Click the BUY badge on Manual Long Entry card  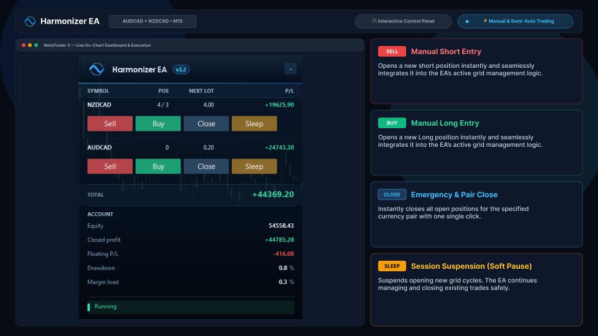tap(392, 123)
